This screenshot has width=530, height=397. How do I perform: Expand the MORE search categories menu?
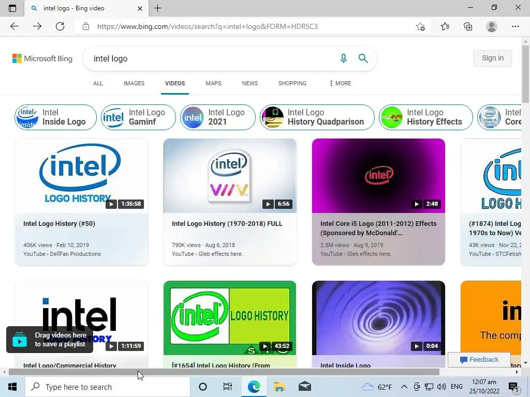coord(340,83)
